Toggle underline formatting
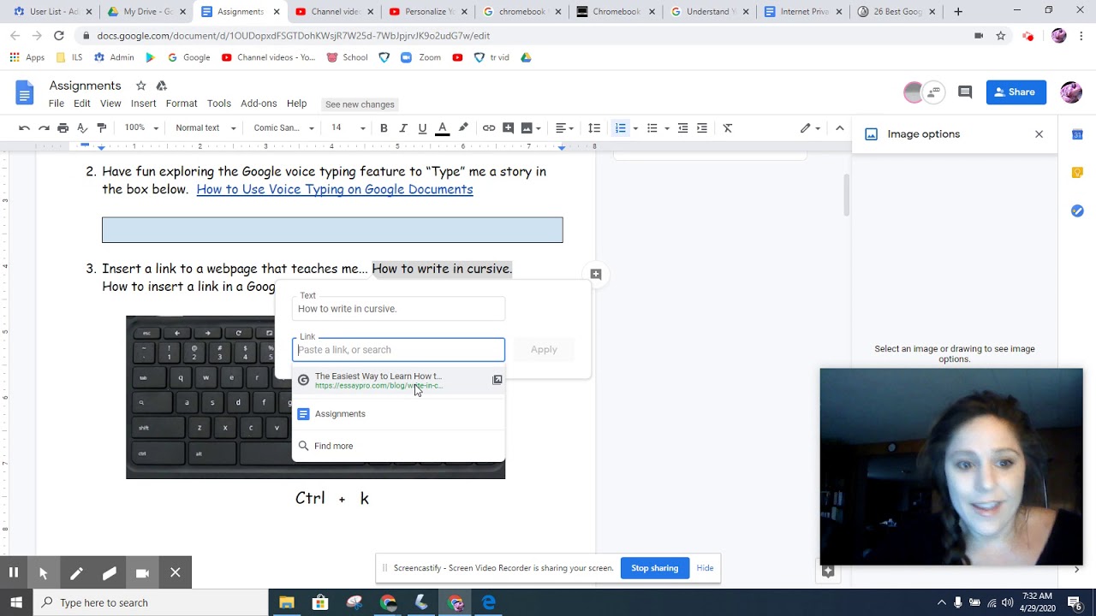This screenshot has width=1096, height=616. click(422, 128)
